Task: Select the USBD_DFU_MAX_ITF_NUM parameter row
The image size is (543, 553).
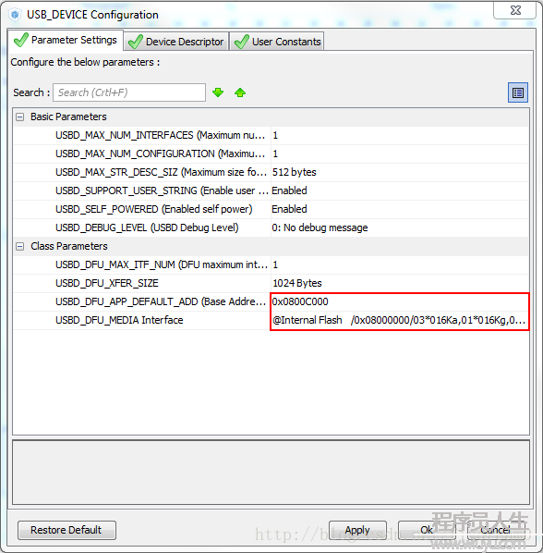Action: [x=271, y=264]
